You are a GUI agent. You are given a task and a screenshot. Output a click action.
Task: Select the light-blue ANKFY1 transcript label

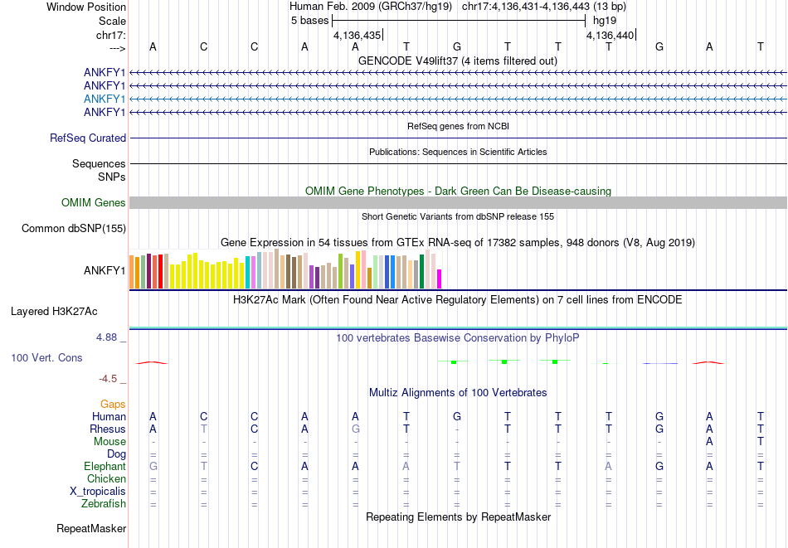coord(105,99)
